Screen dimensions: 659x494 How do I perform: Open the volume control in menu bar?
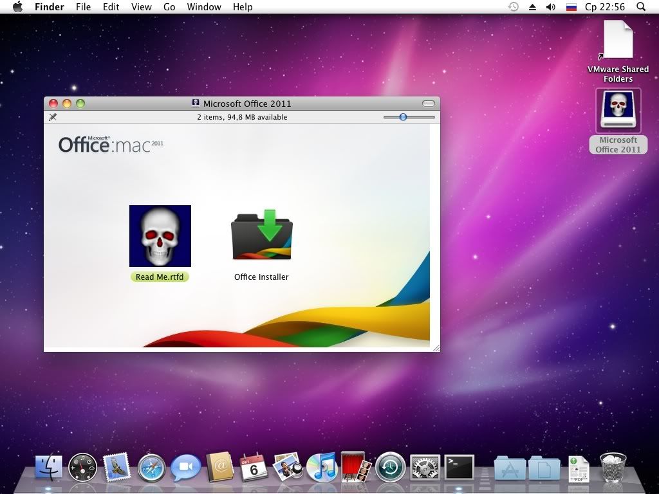coord(551,6)
